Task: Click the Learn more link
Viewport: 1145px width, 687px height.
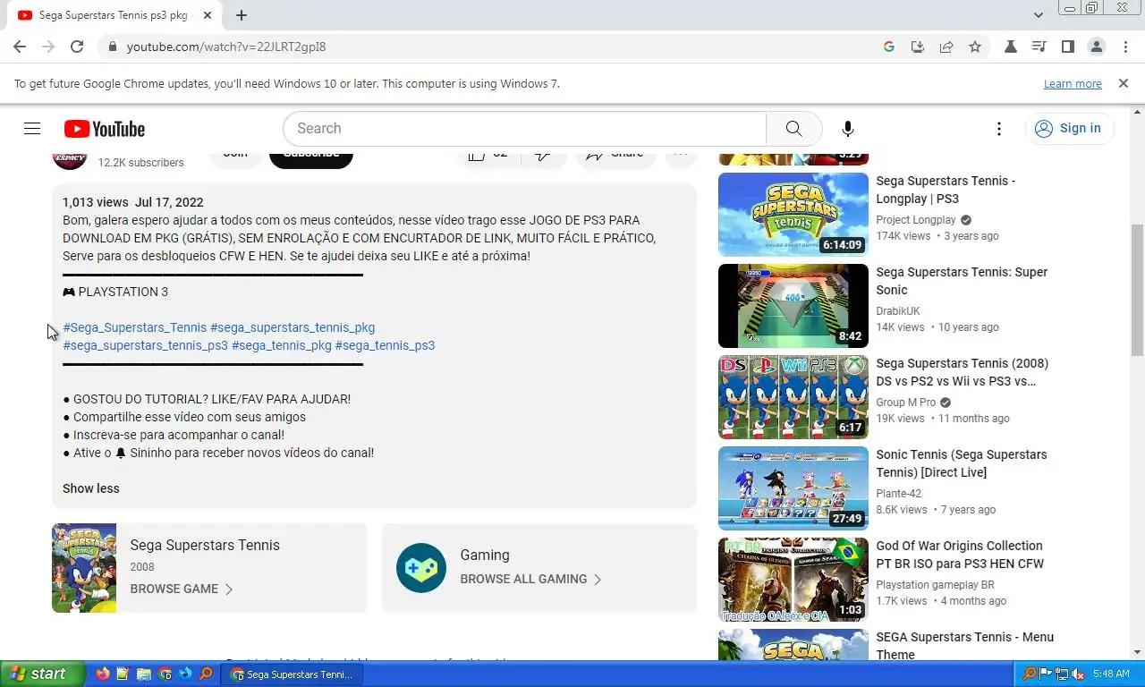Action: 1073,84
